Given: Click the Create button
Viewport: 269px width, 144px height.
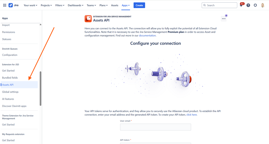Looking at the screenshot, I should click(139, 5).
